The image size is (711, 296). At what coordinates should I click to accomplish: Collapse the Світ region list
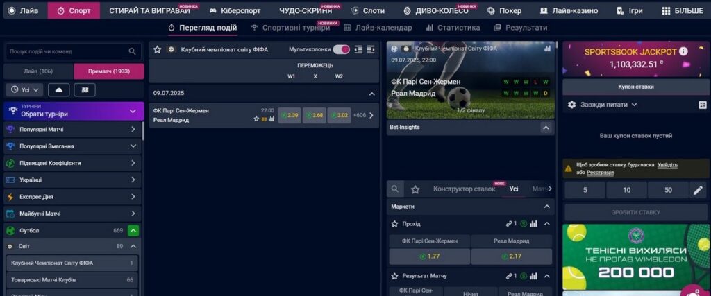click(133, 246)
